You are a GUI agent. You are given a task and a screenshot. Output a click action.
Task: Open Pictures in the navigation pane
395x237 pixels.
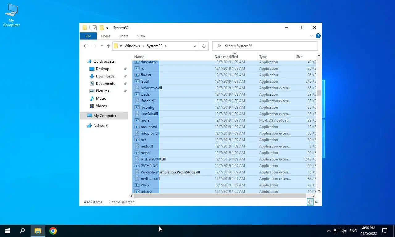[99, 91]
